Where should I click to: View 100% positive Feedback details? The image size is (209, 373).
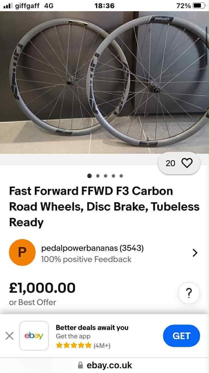pos(86,259)
